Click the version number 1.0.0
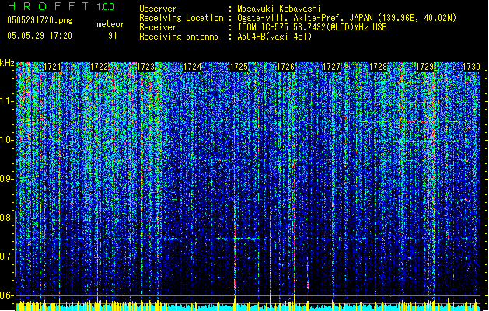 click(x=105, y=7)
